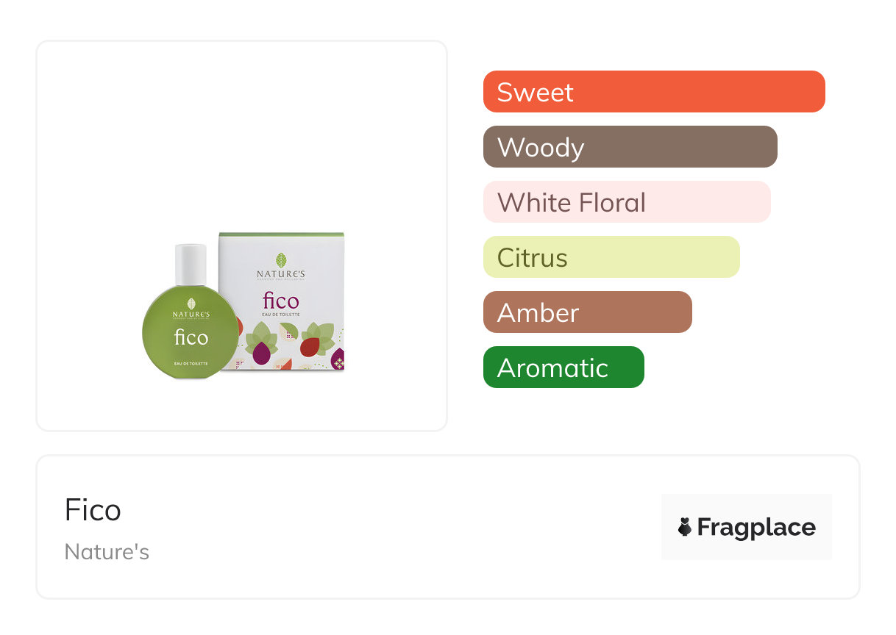Open the Fico perfume title
The width and height of the screenshot is (896, 635).
[x=93, y=510]
